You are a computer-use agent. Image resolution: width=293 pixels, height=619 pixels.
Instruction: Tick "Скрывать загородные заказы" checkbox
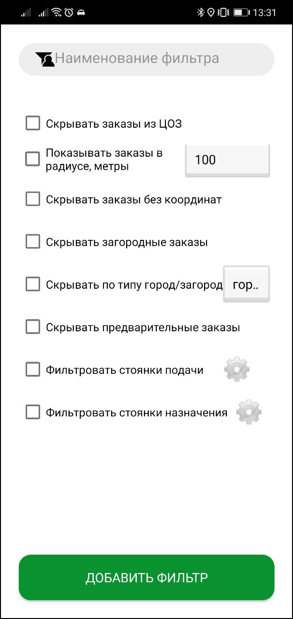(33, 241)
